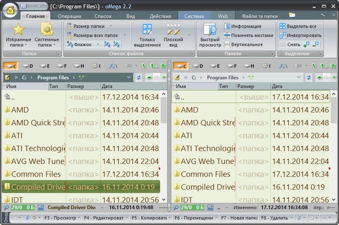Viewport: 339px width, 225px height.
Task: Open the Избранные папки favorites star icon
Action: click(x=18, y=29)
